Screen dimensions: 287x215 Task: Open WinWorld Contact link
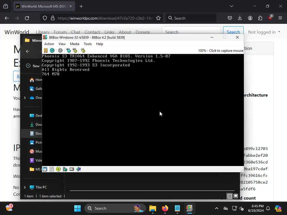(92, 32)
